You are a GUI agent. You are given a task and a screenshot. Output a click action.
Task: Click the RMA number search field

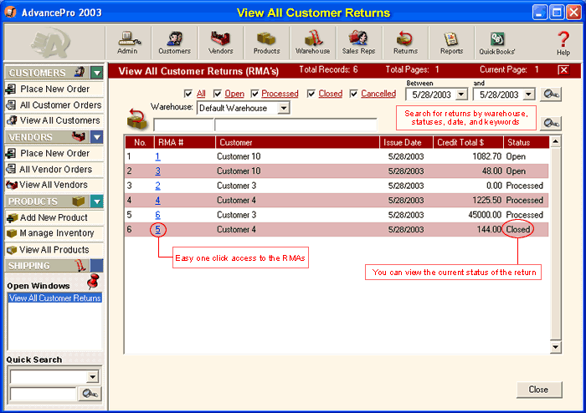(x=183, y=125)
